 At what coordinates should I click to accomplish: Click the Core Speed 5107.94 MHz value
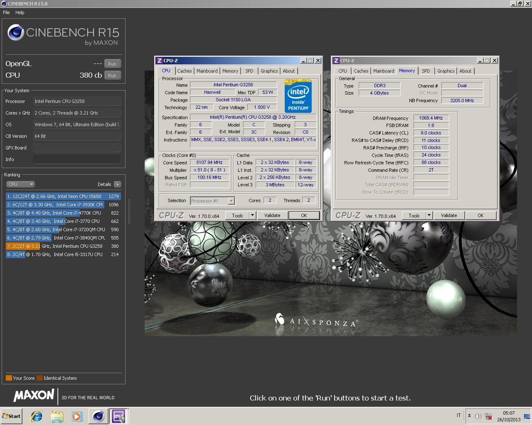209,163
